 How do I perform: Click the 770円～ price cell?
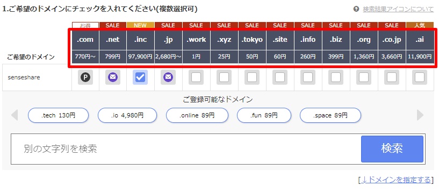[x=85, y=57]
